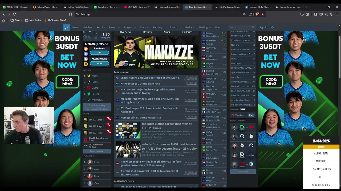This screenshot has height=191, width=341.
Task: Click the AKA HERO KAJO 12.54 odds button
Action: coord(99,63)
